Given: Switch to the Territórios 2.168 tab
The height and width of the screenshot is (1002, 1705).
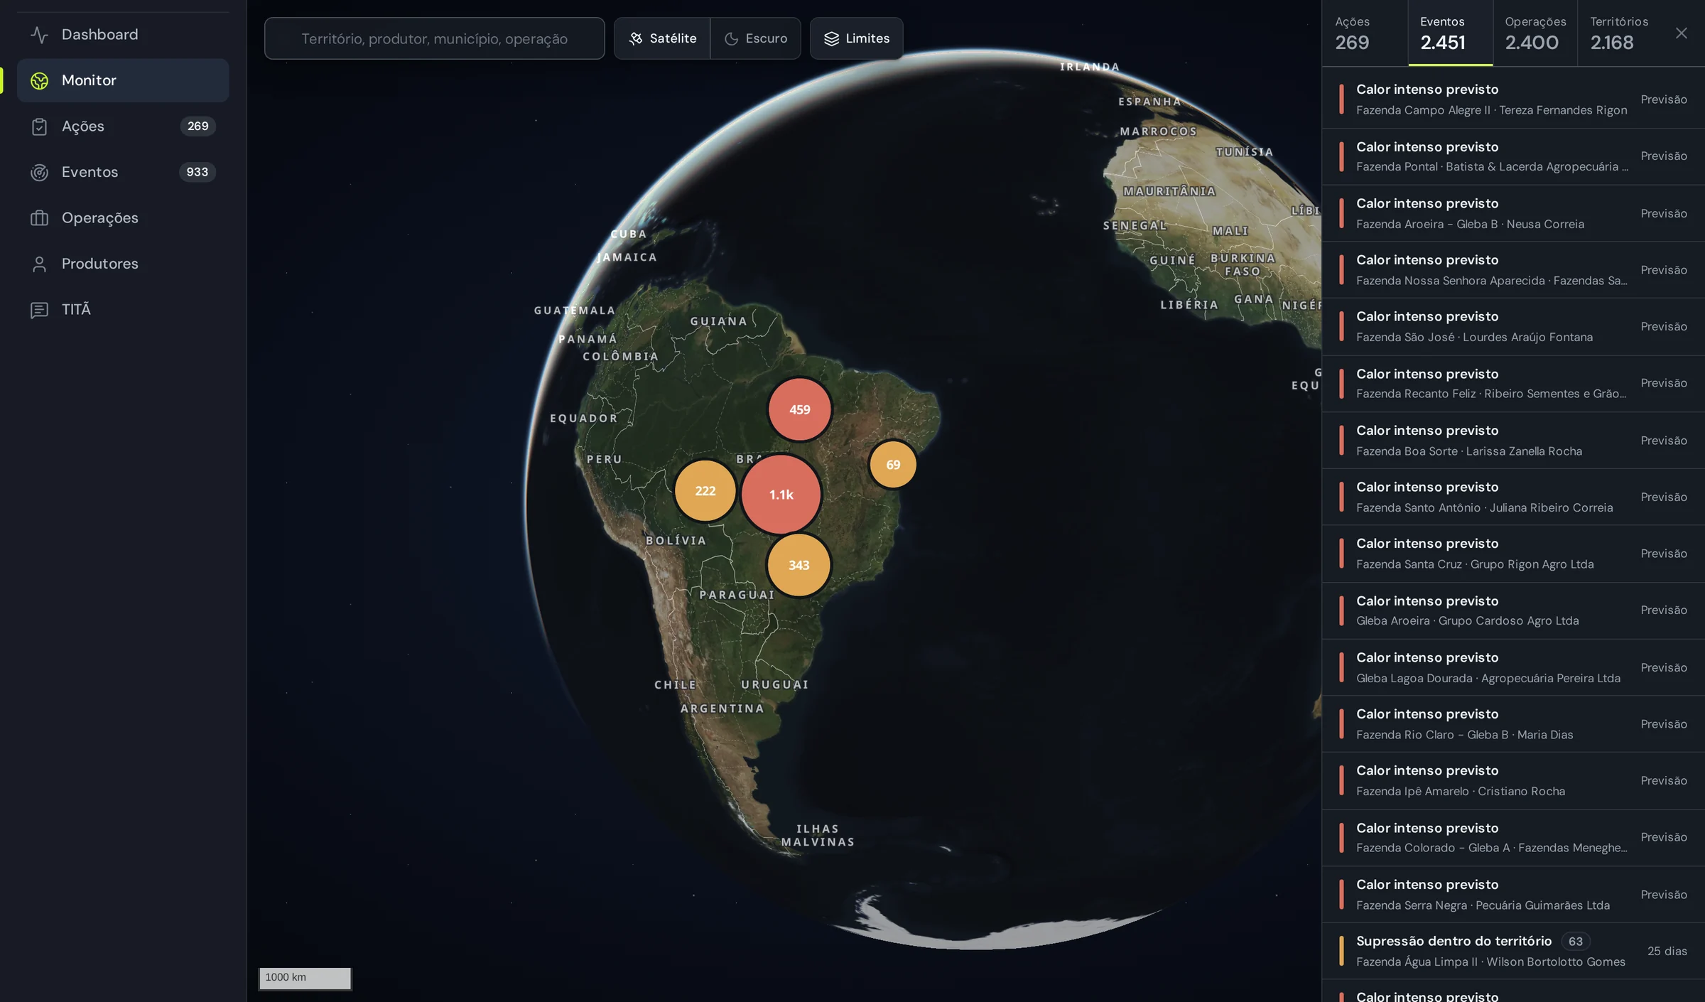Looking at the screenshot, I should coord(1619,33).
